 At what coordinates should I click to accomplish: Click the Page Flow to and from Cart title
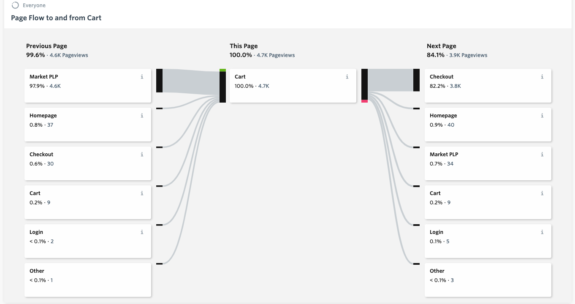(x=56, y=18)
